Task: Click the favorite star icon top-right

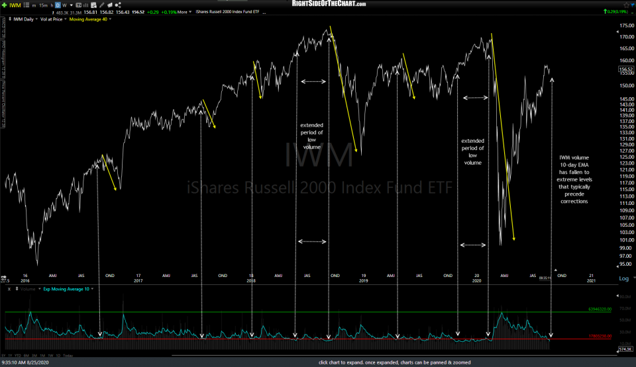Action: point(626,5)
